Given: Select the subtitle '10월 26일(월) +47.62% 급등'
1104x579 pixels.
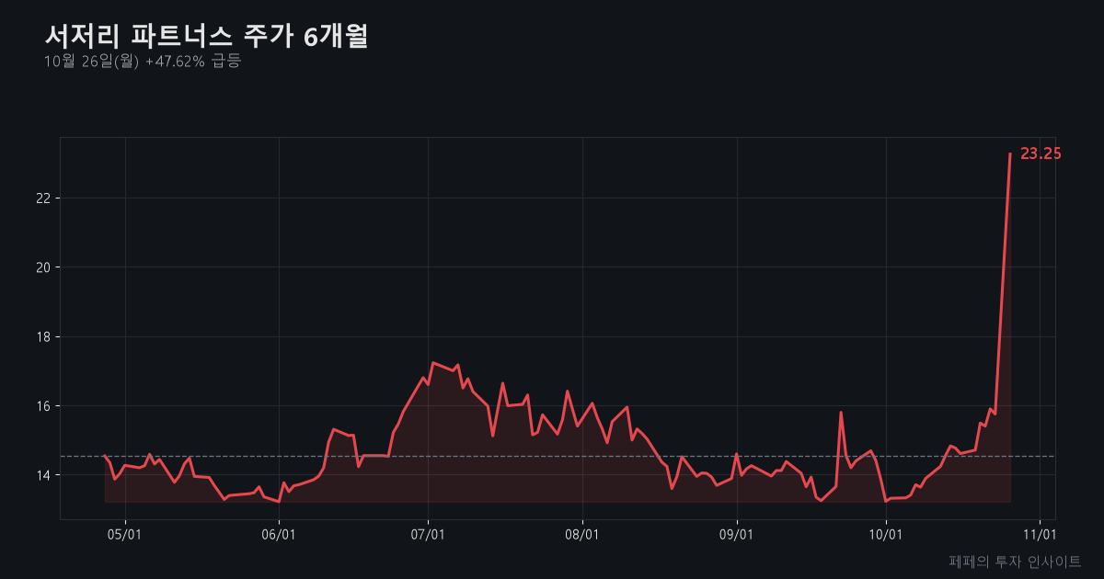Looking at the screenshot, I should point(142,62).
